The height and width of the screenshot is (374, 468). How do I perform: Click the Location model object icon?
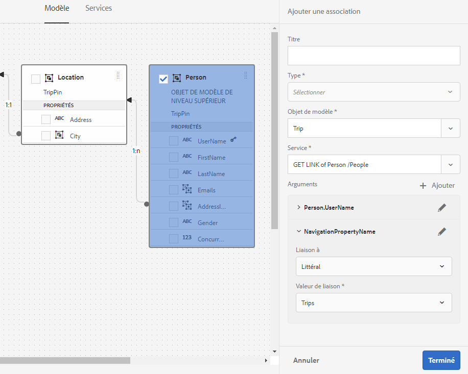49,78
